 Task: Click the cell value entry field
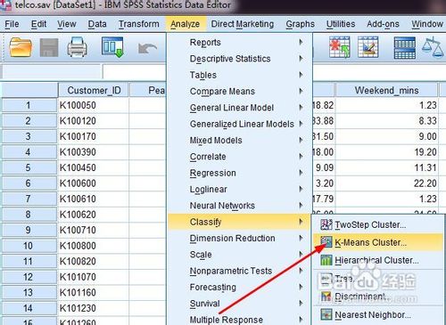(x=274, y=71)
